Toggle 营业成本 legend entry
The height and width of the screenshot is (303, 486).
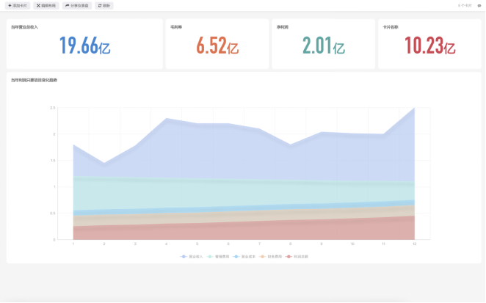click(244, 257)
